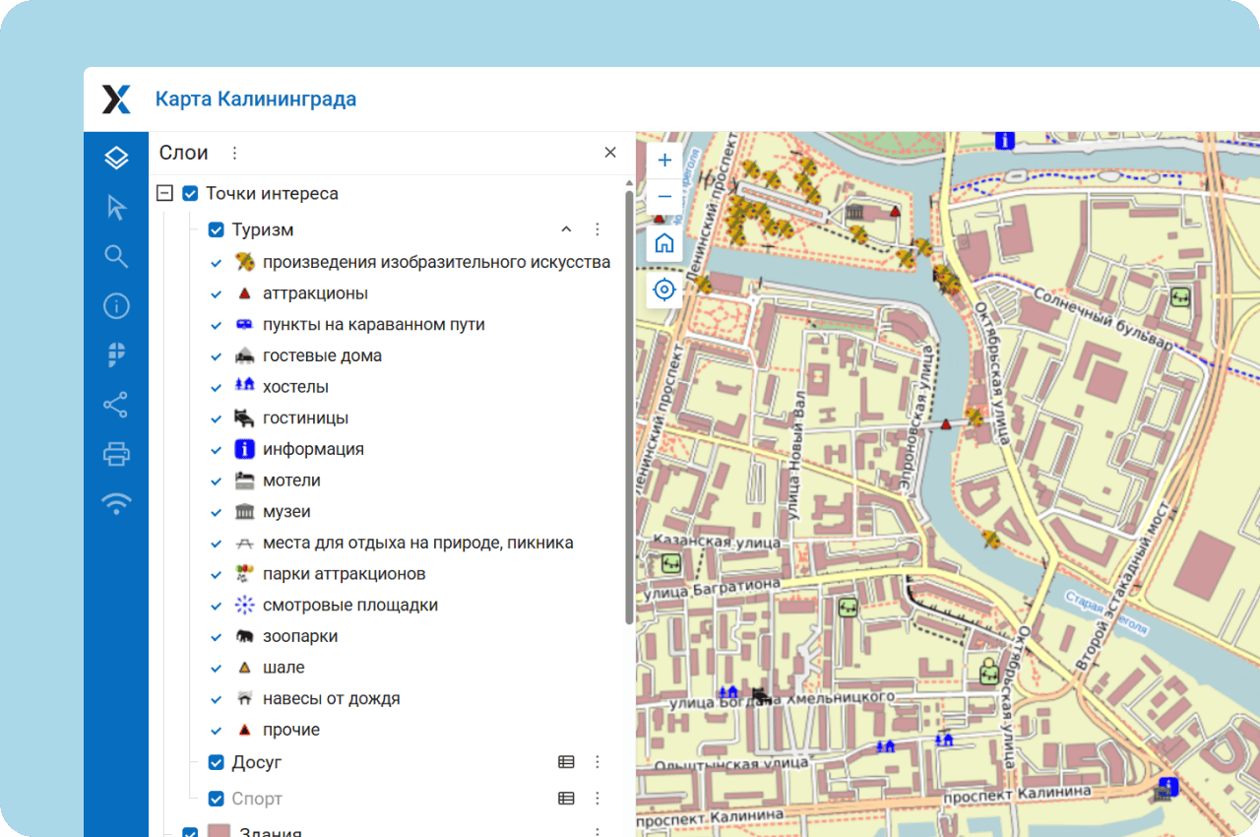The height and width of the screenshot is (837, 1260).
Task: Collapse the Туризм legend chevron
Action: tap(566, 229)
